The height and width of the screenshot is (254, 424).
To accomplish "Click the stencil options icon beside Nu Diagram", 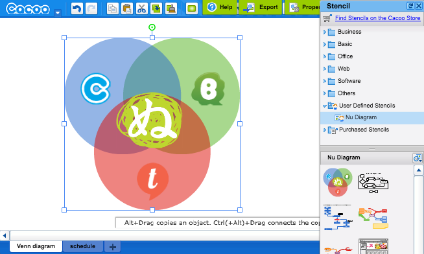I will pyautogui.click(x=418, y=158).
